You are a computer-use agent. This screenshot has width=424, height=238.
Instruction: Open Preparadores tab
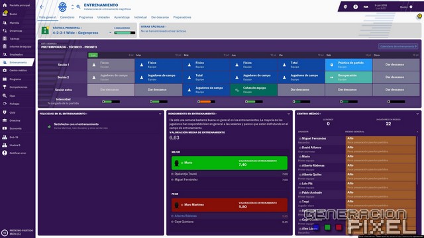coord(182,17)
